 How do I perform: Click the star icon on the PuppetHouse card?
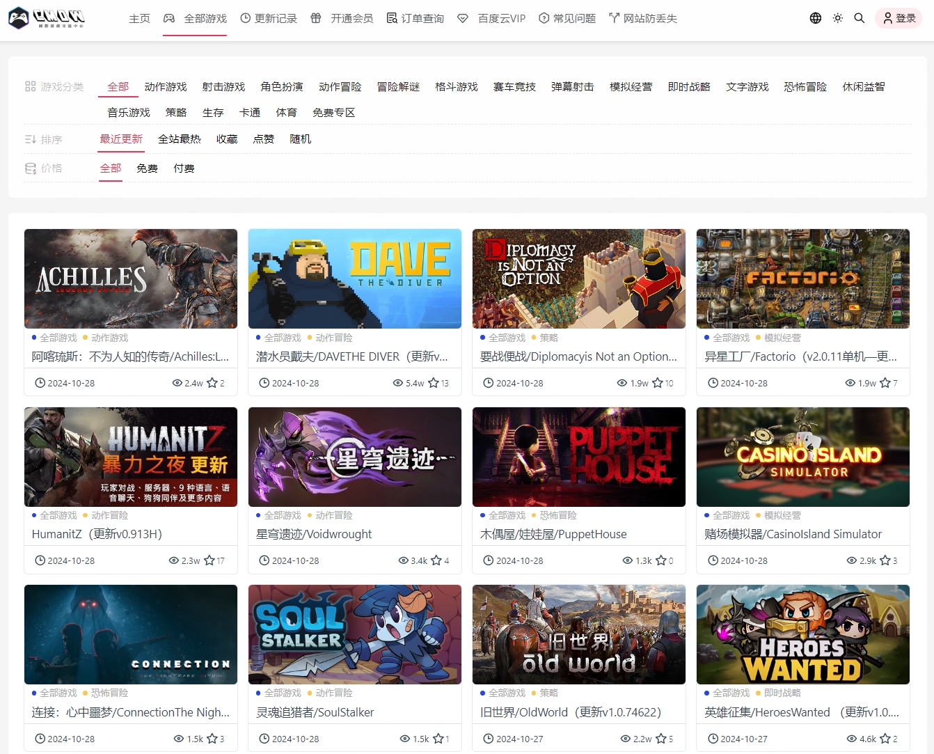[x=661, y=560]
